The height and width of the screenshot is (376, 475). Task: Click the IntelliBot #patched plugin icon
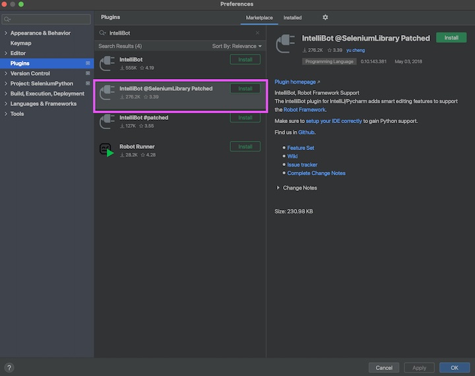pyautogui.click(x=106, y=121)
